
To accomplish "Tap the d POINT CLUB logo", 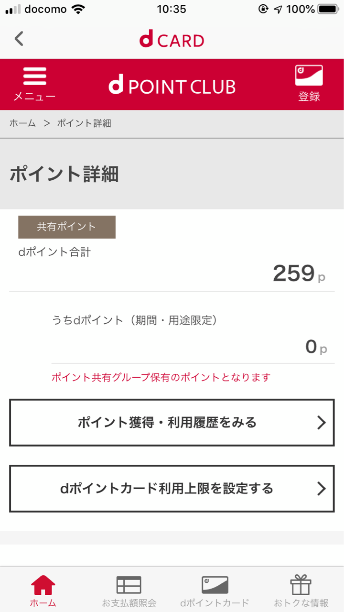I will pyautogui.click(x=172, y=86).
